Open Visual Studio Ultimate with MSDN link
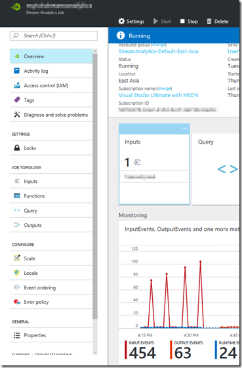This screenshot has height=368, width=242. point(159,95)
